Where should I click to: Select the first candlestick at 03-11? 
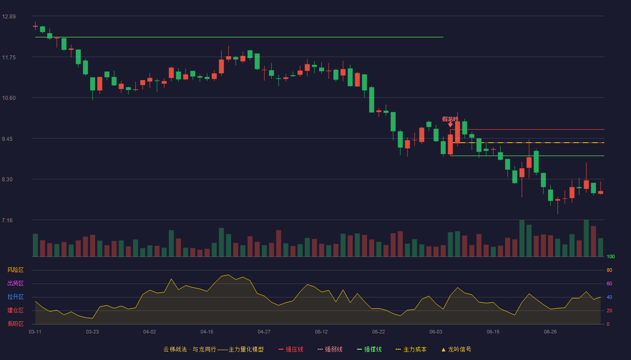point(35,26)
